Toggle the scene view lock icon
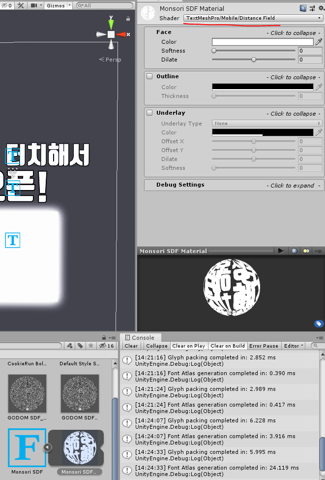 [x=128, y=19]
